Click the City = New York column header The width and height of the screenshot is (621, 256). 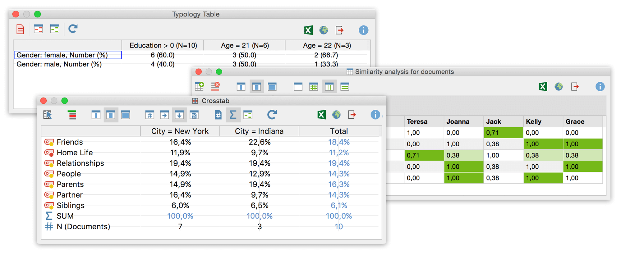pyautogui.click(x=180, y=131)
